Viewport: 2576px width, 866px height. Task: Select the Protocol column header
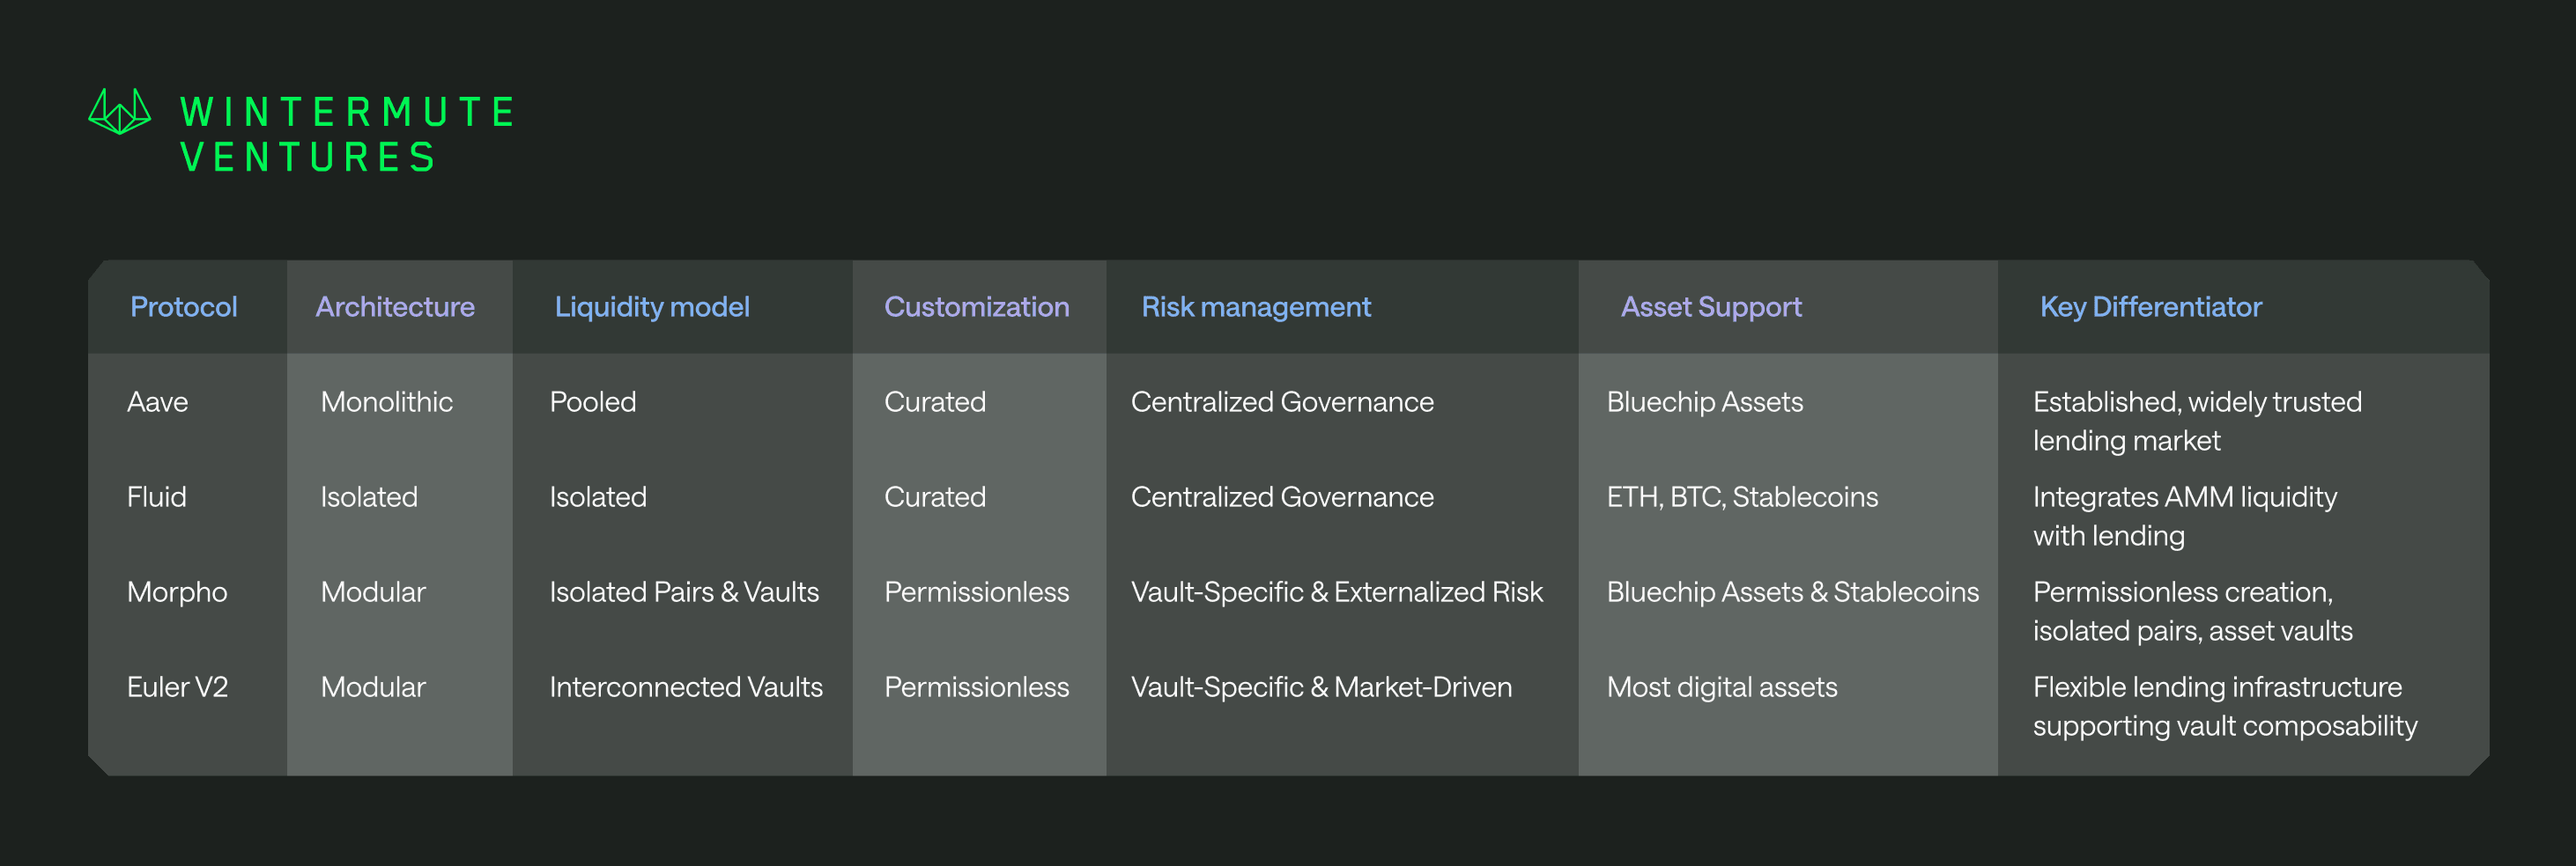pyautogui.click(x=184, y=306)
